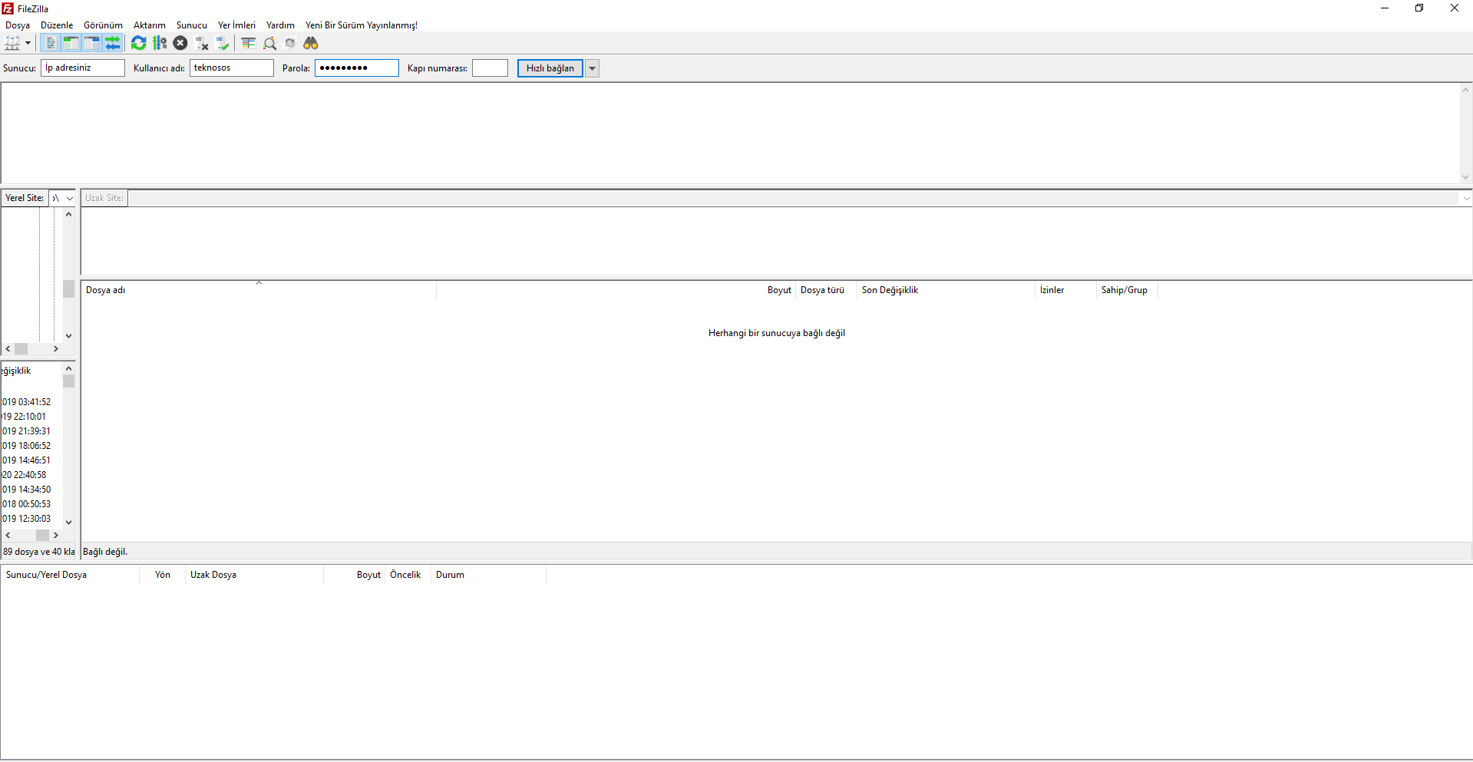Click message log scroll down arrow

pos(1465,177)
